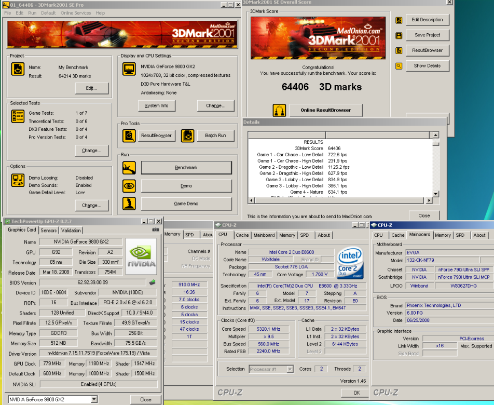
Task: Click the Driver Version field in GPU-Z
Action: pos(99,353)
